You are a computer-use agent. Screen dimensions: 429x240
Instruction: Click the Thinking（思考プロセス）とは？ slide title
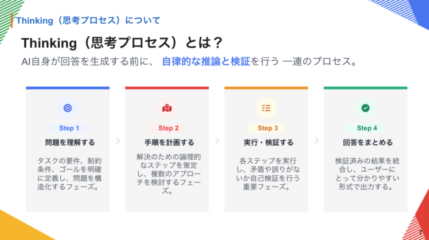122,43
